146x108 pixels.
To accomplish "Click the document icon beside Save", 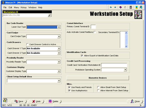I will (x=5, y=100).
